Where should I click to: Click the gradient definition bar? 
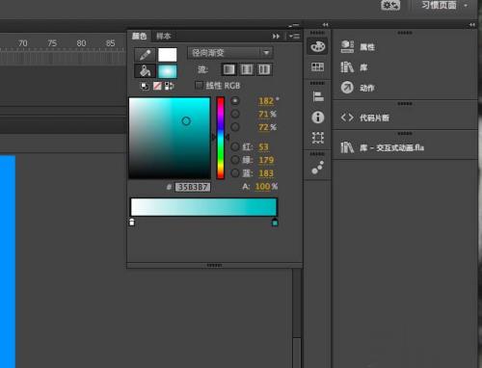pyautogui.click(x=203, y=207)
